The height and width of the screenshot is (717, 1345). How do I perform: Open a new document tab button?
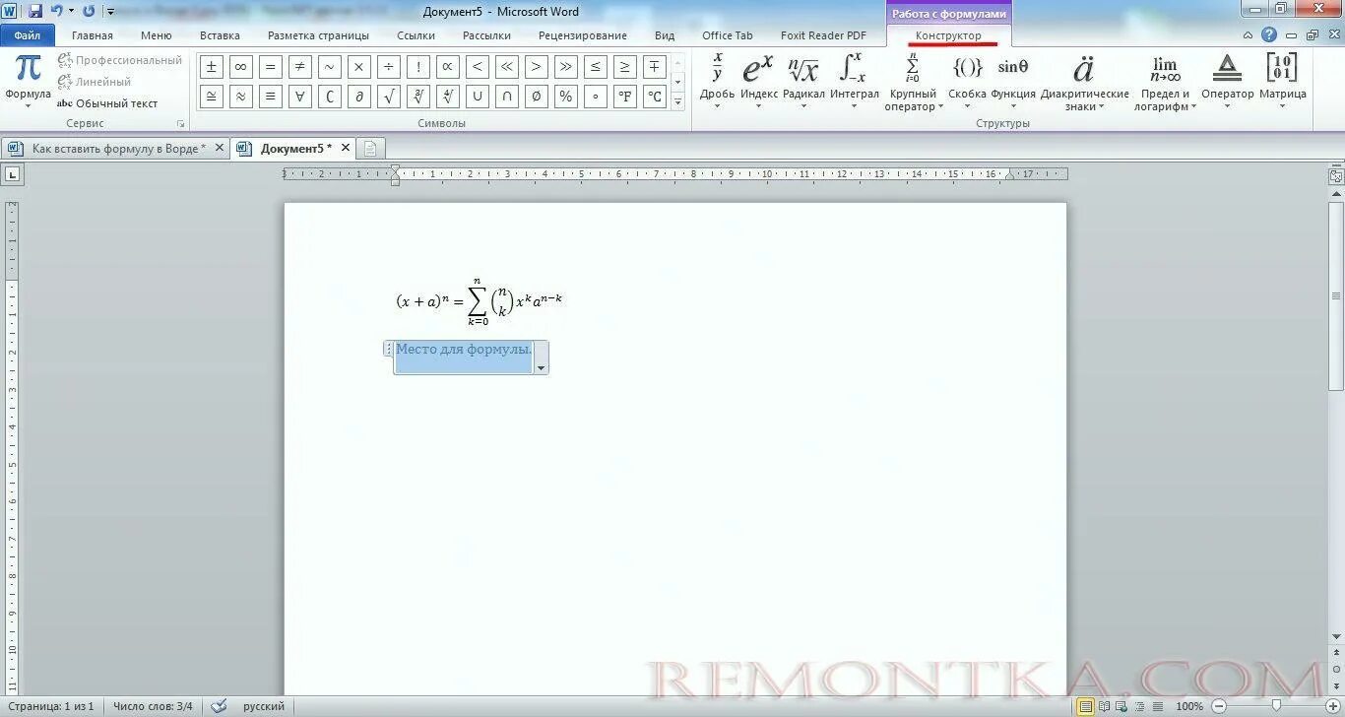[x=370, y=149]
